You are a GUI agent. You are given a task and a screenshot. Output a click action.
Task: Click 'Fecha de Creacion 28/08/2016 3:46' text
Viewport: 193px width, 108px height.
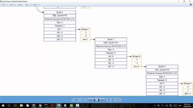(x=162, y=73)
